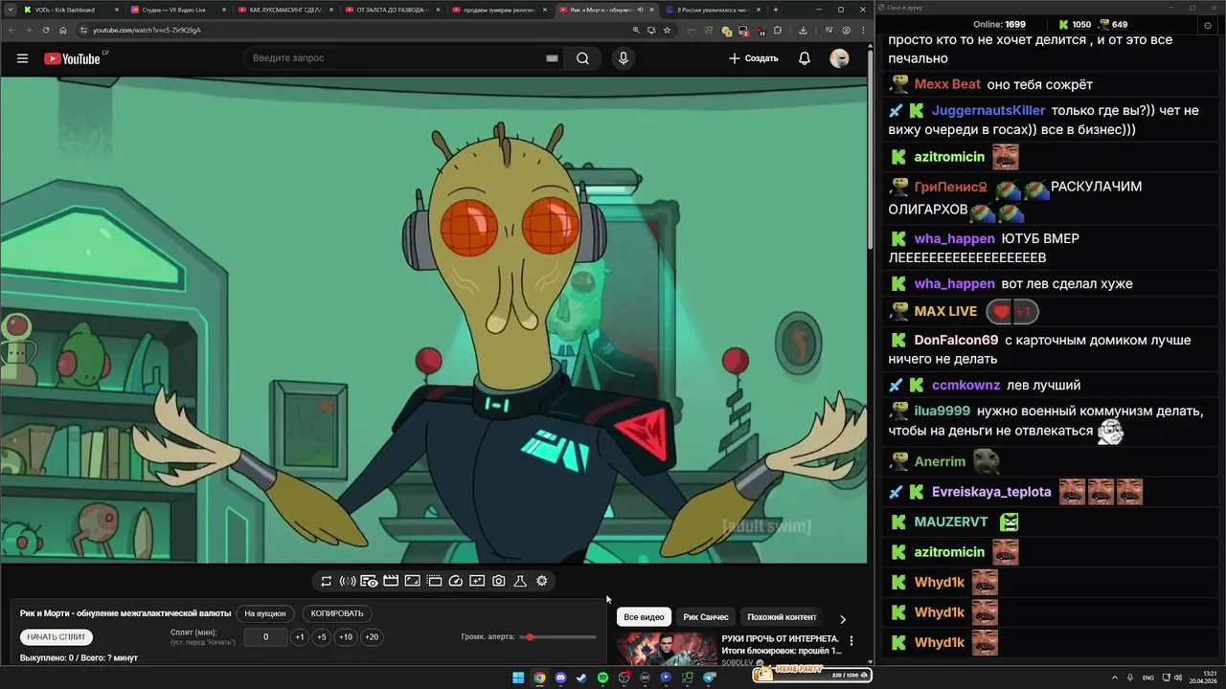Open a new browser tab

[776, 10]
